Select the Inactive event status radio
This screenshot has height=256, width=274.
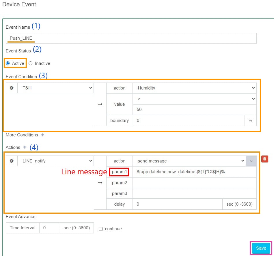[31, 63]
